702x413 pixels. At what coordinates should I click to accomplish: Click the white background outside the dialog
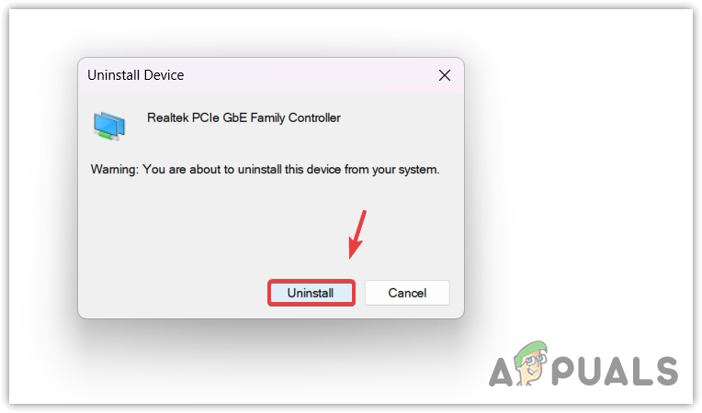pos(578,179)
